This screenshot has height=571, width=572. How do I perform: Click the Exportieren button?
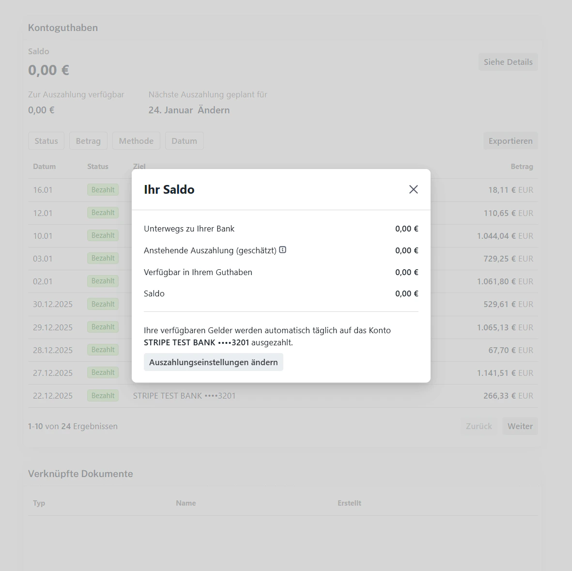(x=510, y=140)
